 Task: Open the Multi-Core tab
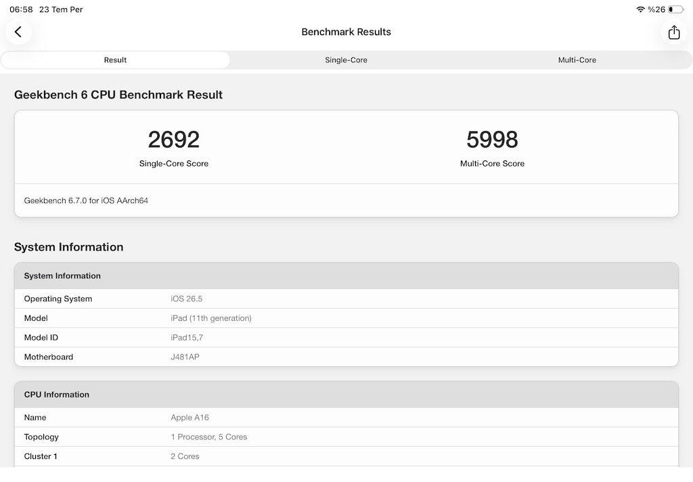pos(577,60)
